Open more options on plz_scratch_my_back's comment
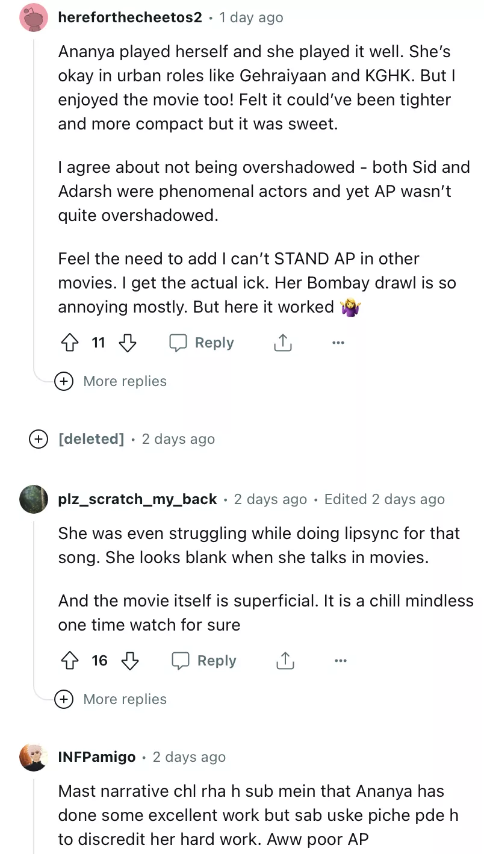This screenshot has height=854, width=484. pos(341,661)
